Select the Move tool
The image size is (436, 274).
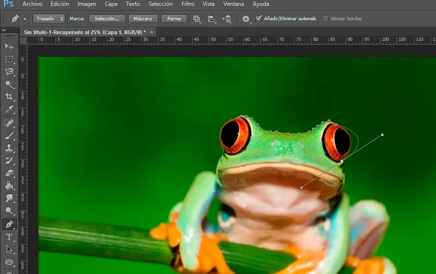coord(9,46)
